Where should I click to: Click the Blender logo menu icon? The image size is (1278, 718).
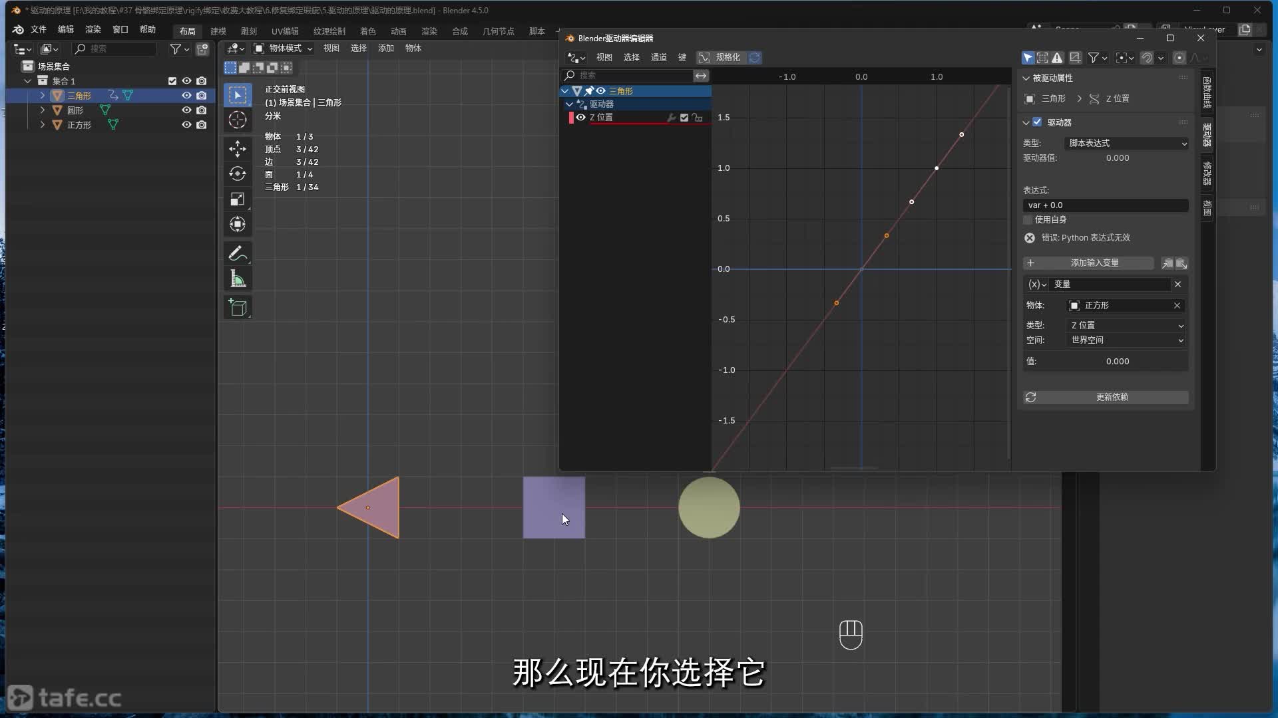pyautogui.click(x=18, y=30)
